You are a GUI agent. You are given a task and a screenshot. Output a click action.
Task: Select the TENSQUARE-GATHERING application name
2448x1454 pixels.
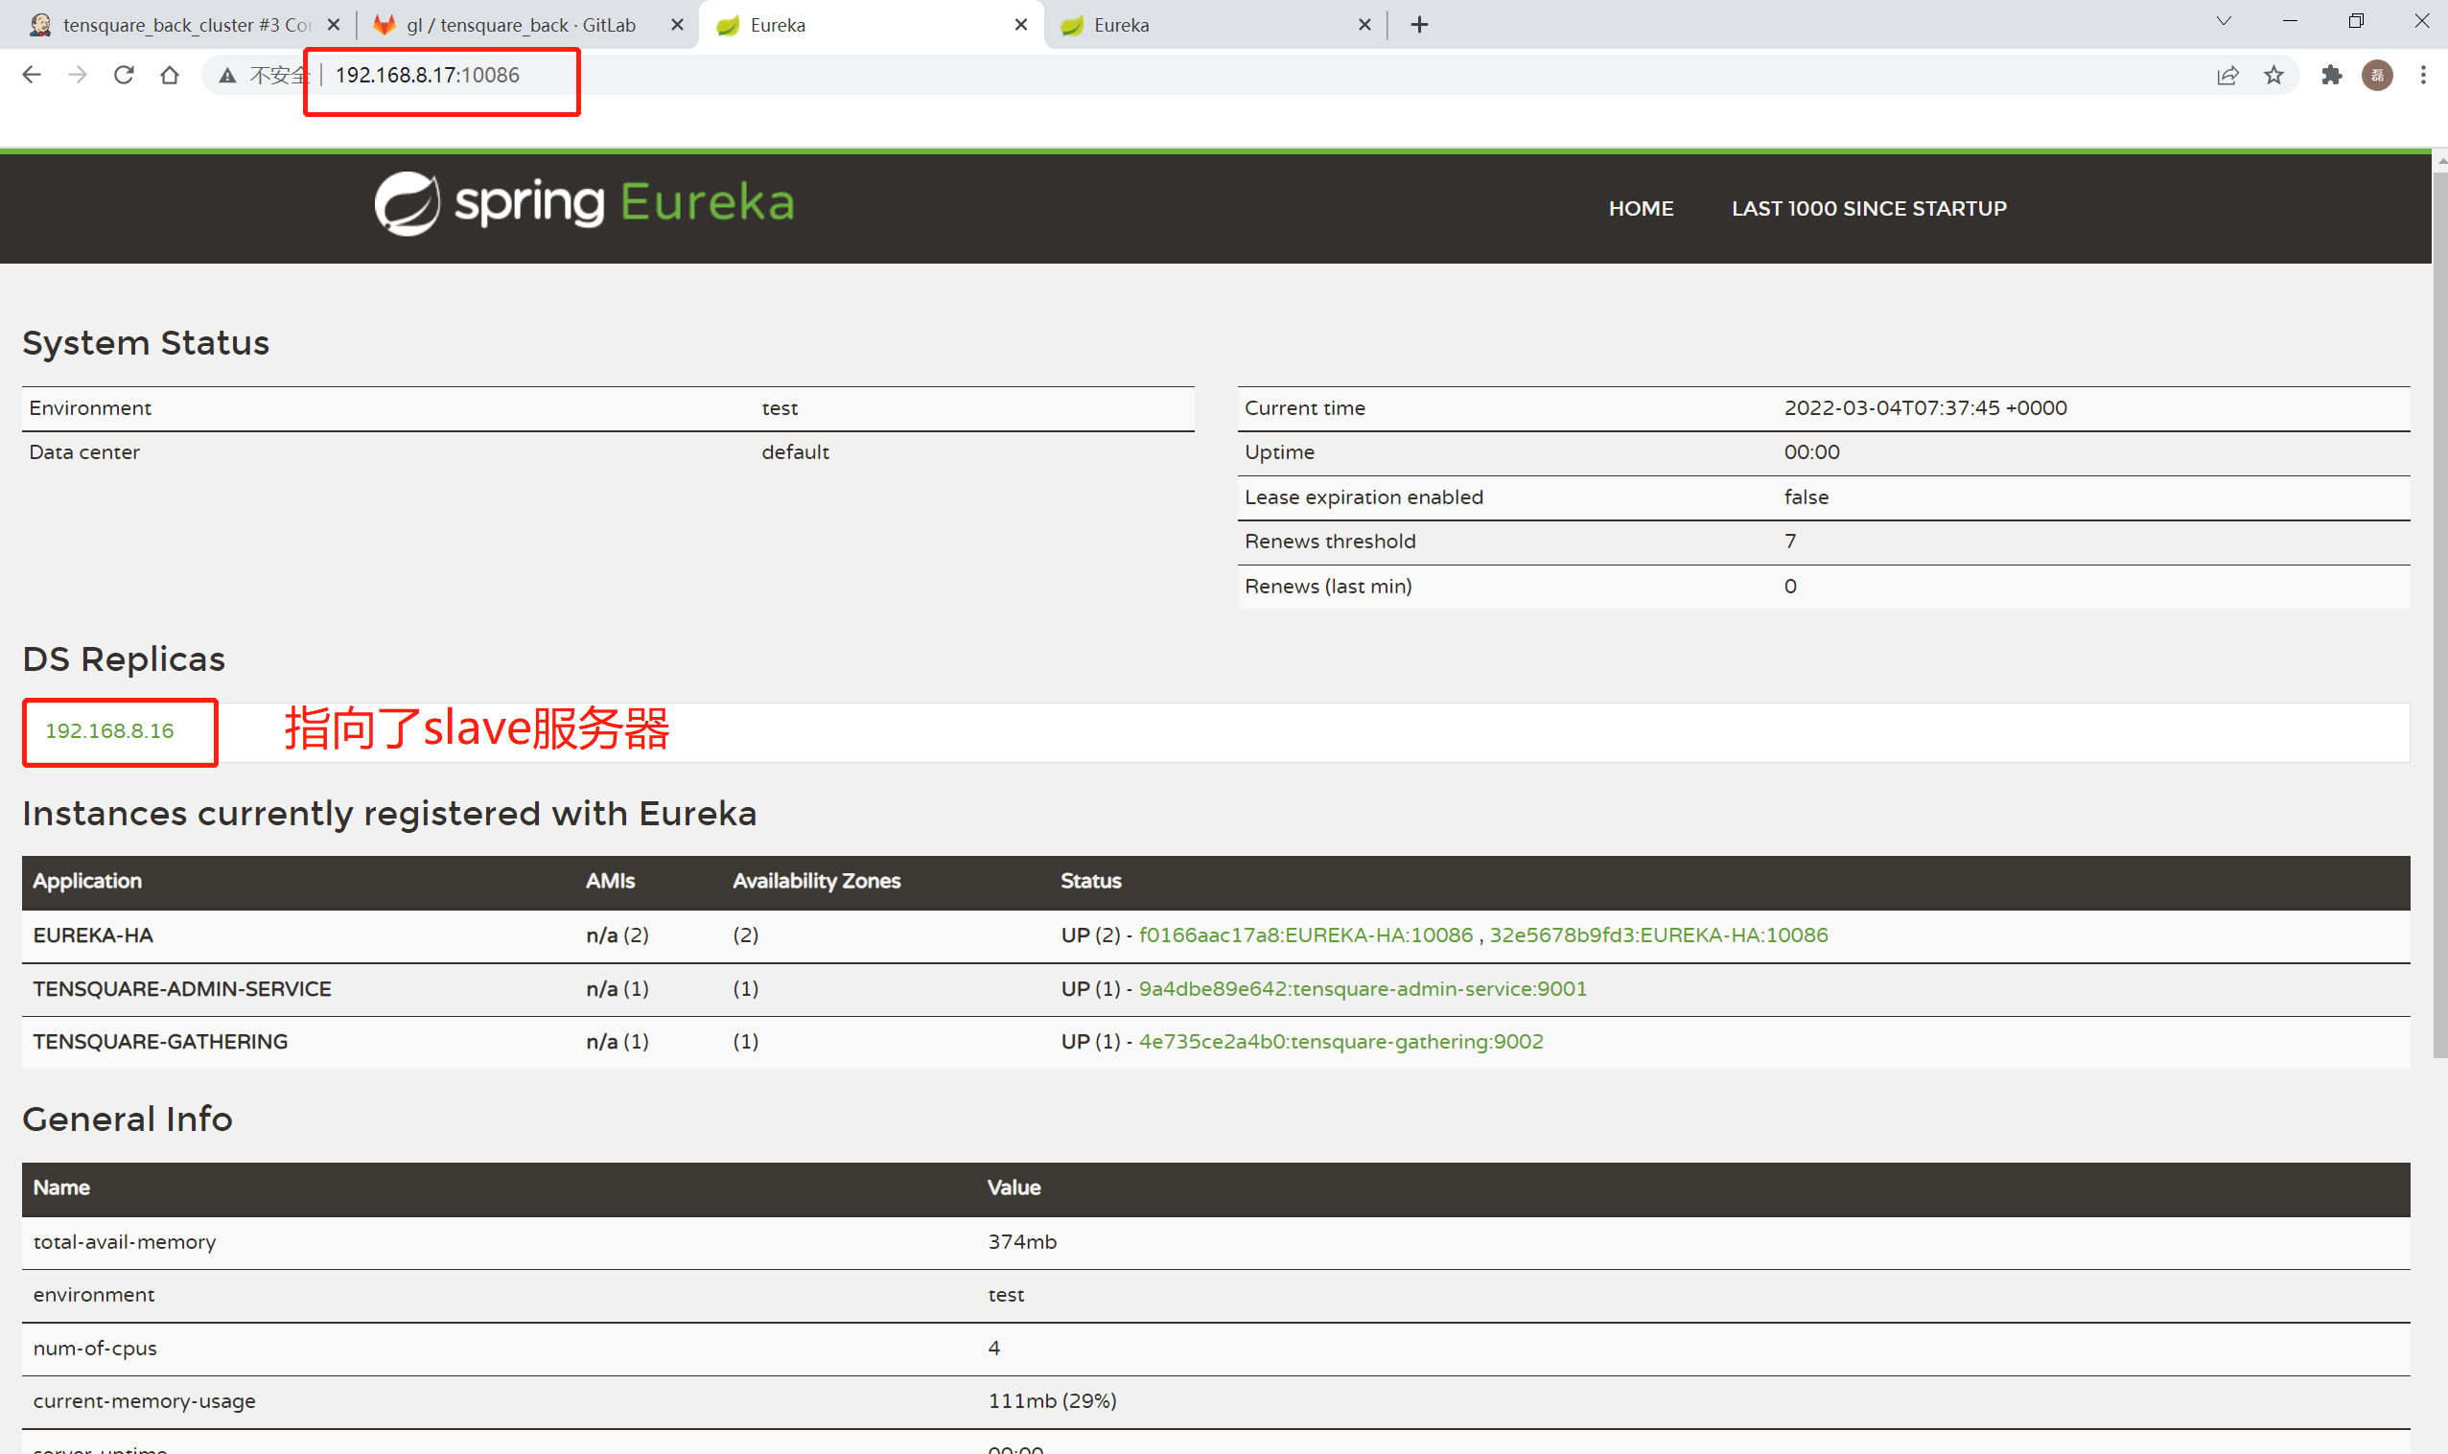coord(161,1042)
